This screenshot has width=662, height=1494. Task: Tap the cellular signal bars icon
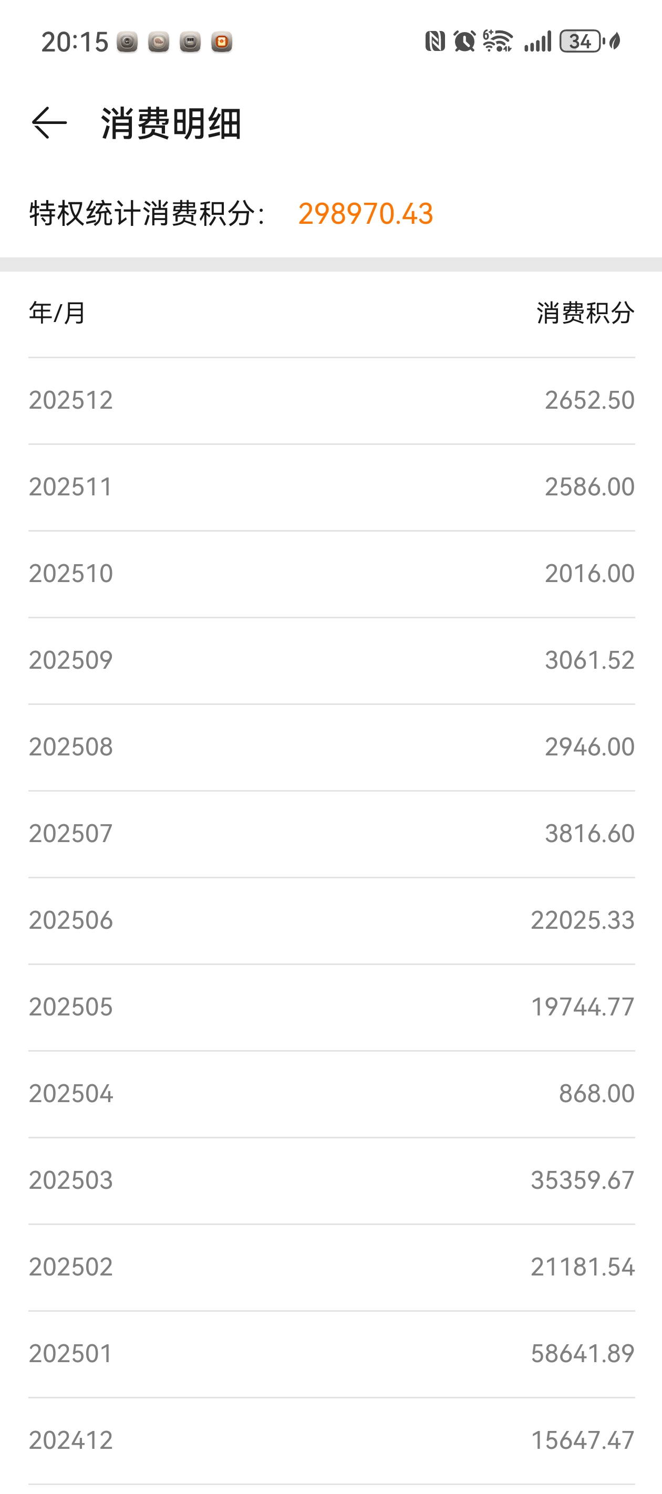pos(538,41)
